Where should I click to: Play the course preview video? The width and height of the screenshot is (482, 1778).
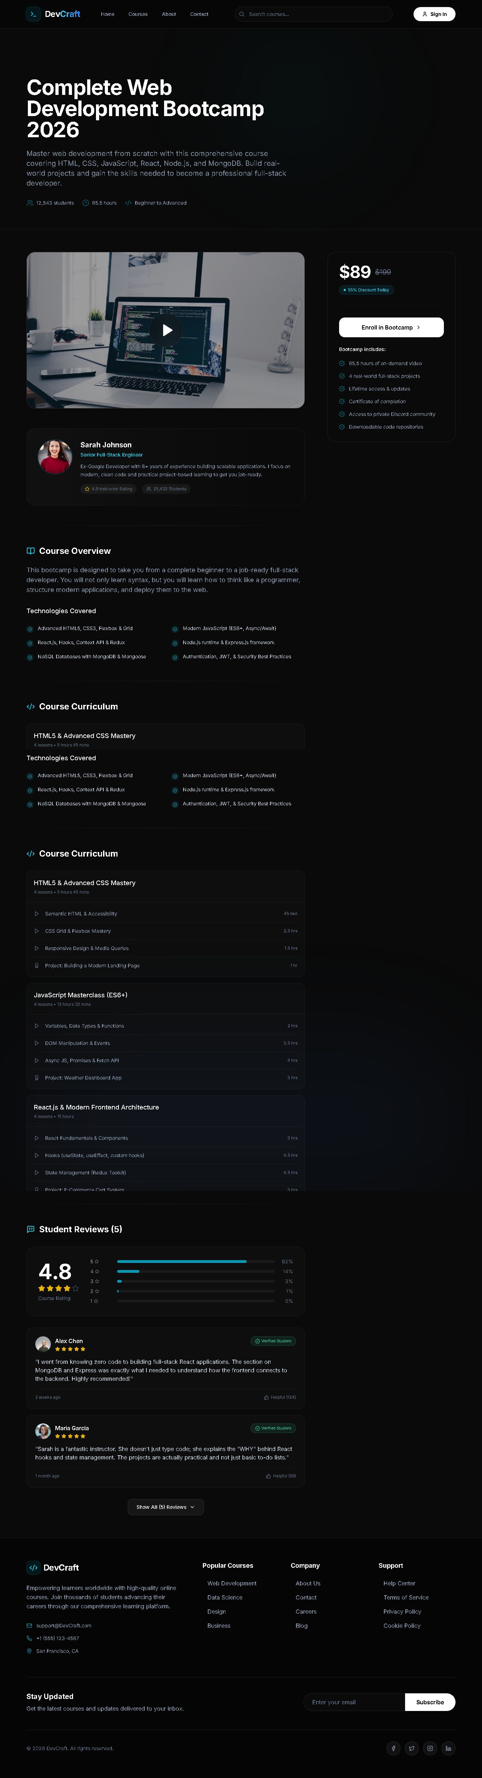pos(167,330)
